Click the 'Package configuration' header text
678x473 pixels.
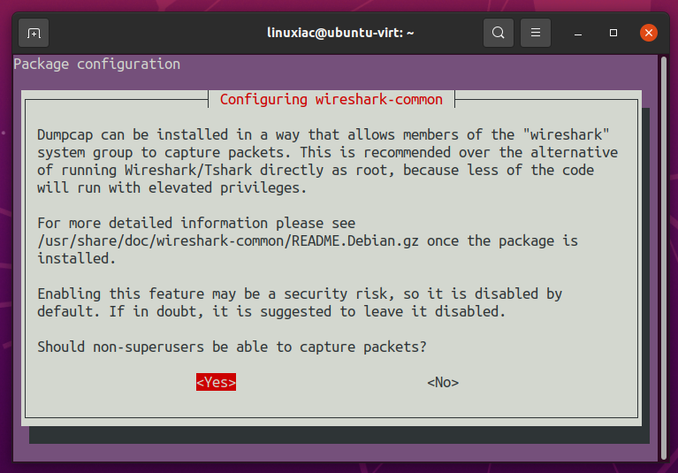point(97,64)
